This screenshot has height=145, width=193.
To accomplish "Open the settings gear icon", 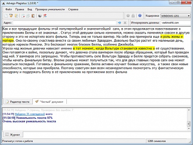I will coord(128,16).
